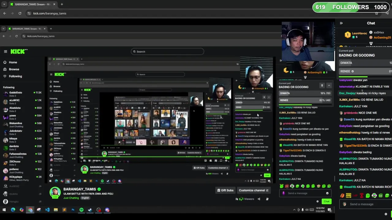
Task: Open Photoshop from the taskbar
Action: (73, 210)
